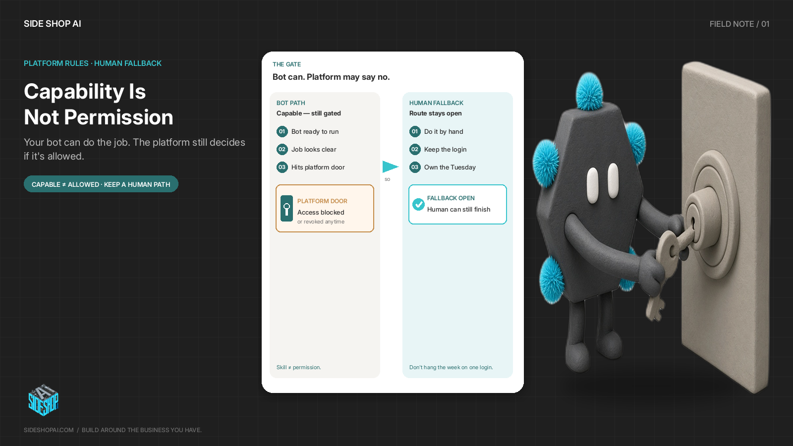Click the 'Hits platform door' text
The image size is (793, 446).
tap(318, 167)
